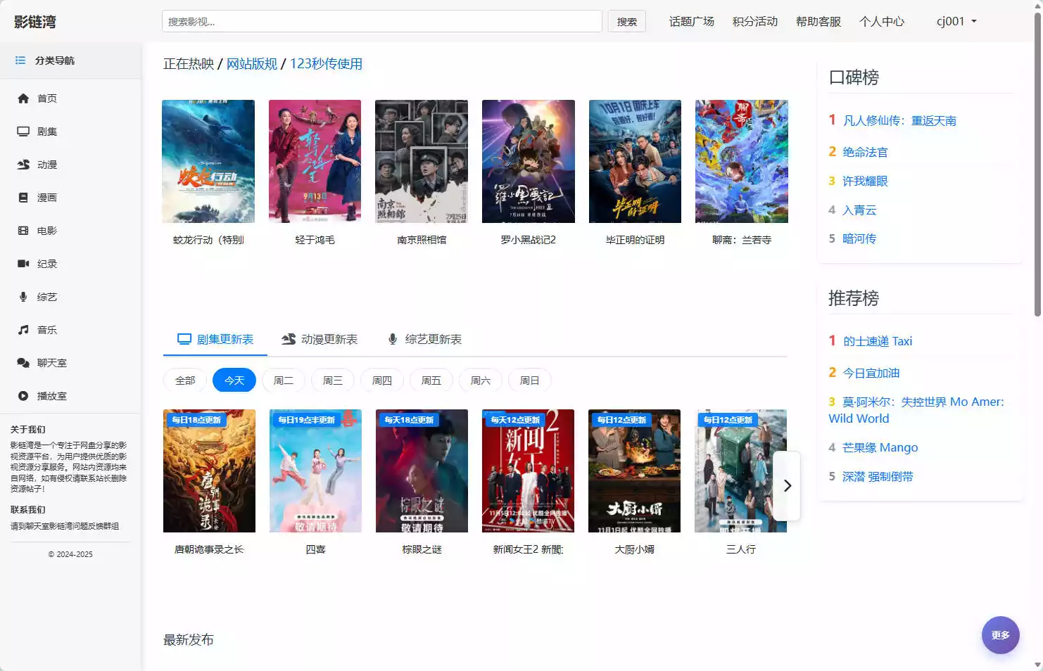Click the floating 更多 button
Viewport: 1043px width, 671px height.
pos(1001,635)
